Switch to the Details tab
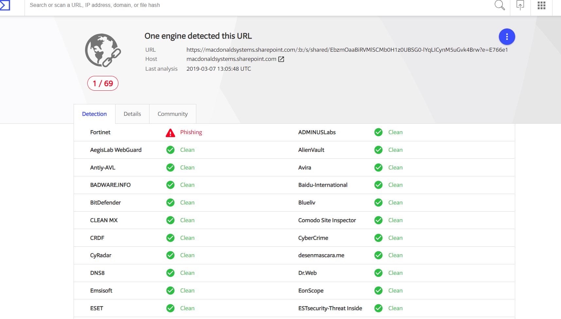The height and width of the screenshot is (319, 561). [x=132, y=114]
